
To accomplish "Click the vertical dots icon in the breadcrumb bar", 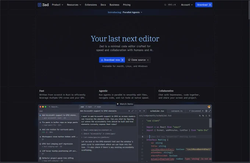I will 206,116.
